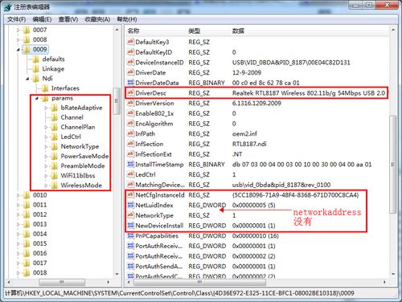Click the Interfaces folder icon
402x302 pixels.
pyautogui.click(x=45, y=88)
